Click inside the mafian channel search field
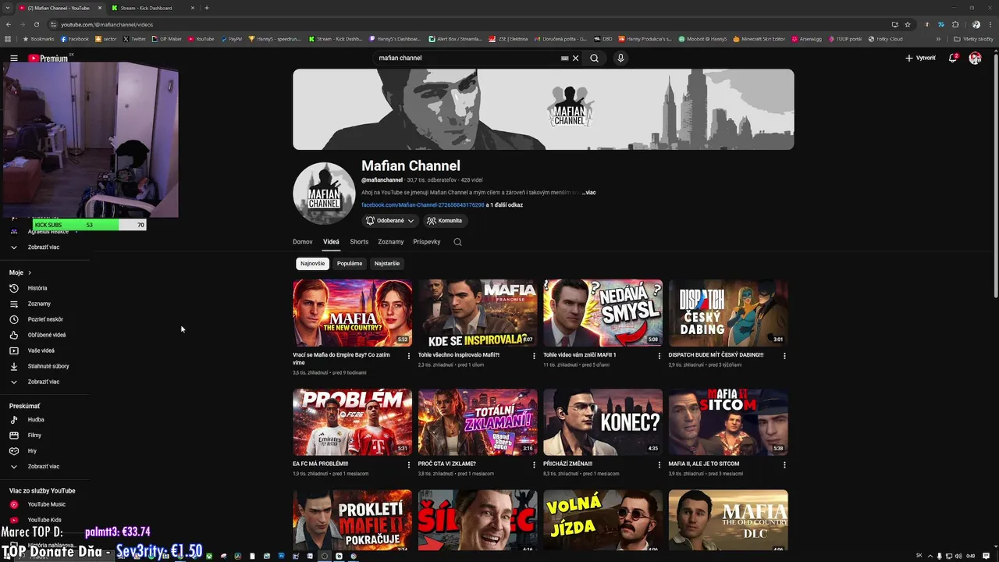999x562 pixels. pos(468,58)
